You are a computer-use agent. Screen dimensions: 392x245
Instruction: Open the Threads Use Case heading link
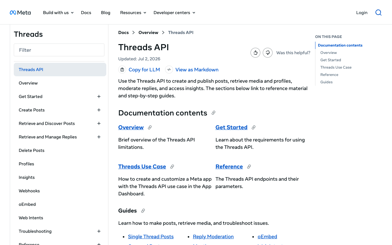tap(142, 167)
